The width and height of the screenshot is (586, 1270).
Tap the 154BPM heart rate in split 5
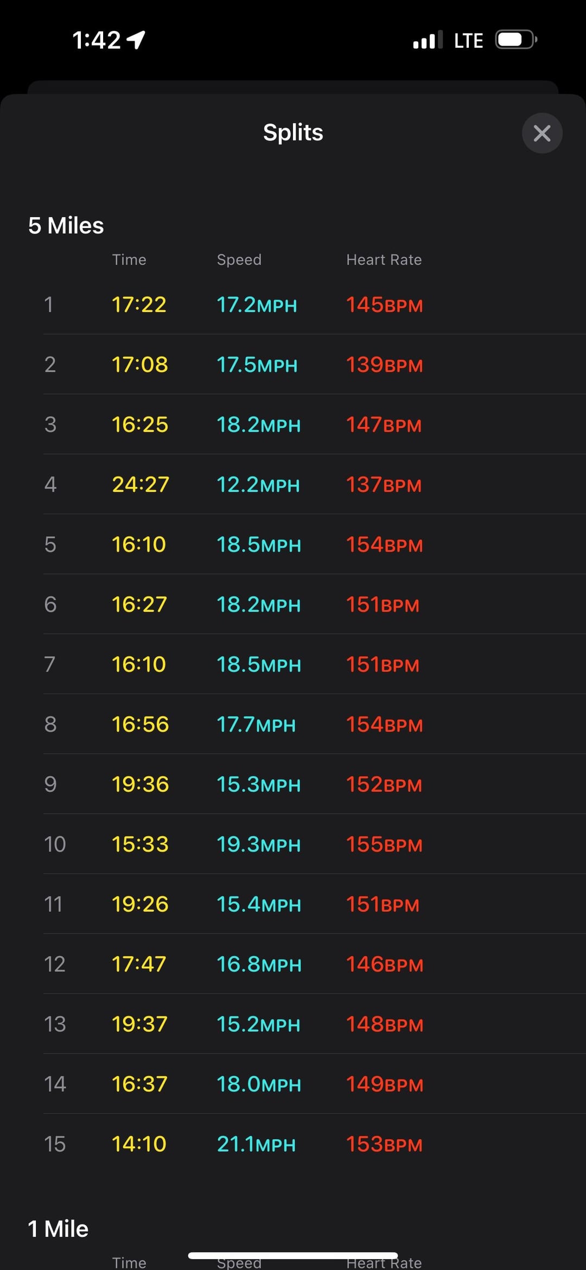(x=384, y=544)
